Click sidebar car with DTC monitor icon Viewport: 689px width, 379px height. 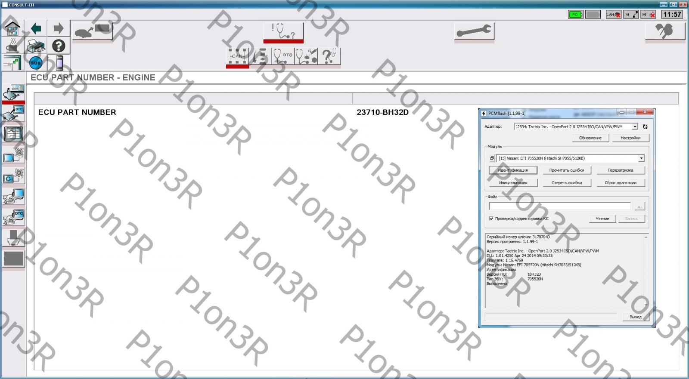point(13,217)
